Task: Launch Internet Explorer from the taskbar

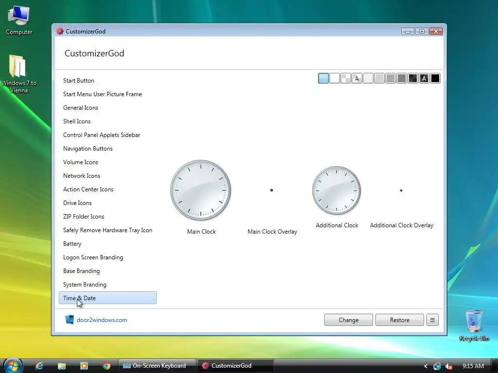Action: pos(39,366)
